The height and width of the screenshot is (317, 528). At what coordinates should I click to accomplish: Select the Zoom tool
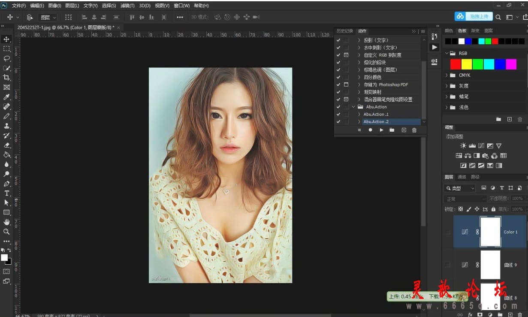click(x=6, y=232)
